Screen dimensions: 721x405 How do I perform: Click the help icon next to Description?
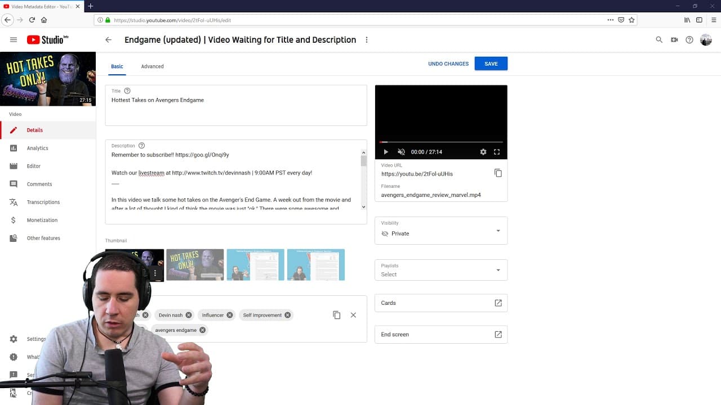pos(141,146)
